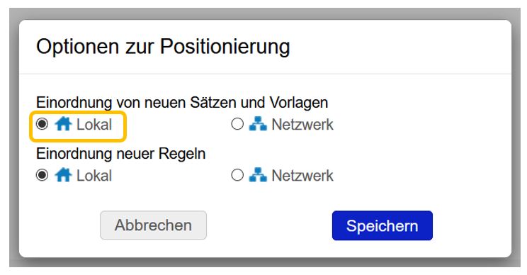Viewport: 527px width, 275px height.
Task: Click house icon under Einordnung neuer Regeln
Action: click(x=63, y=175)
